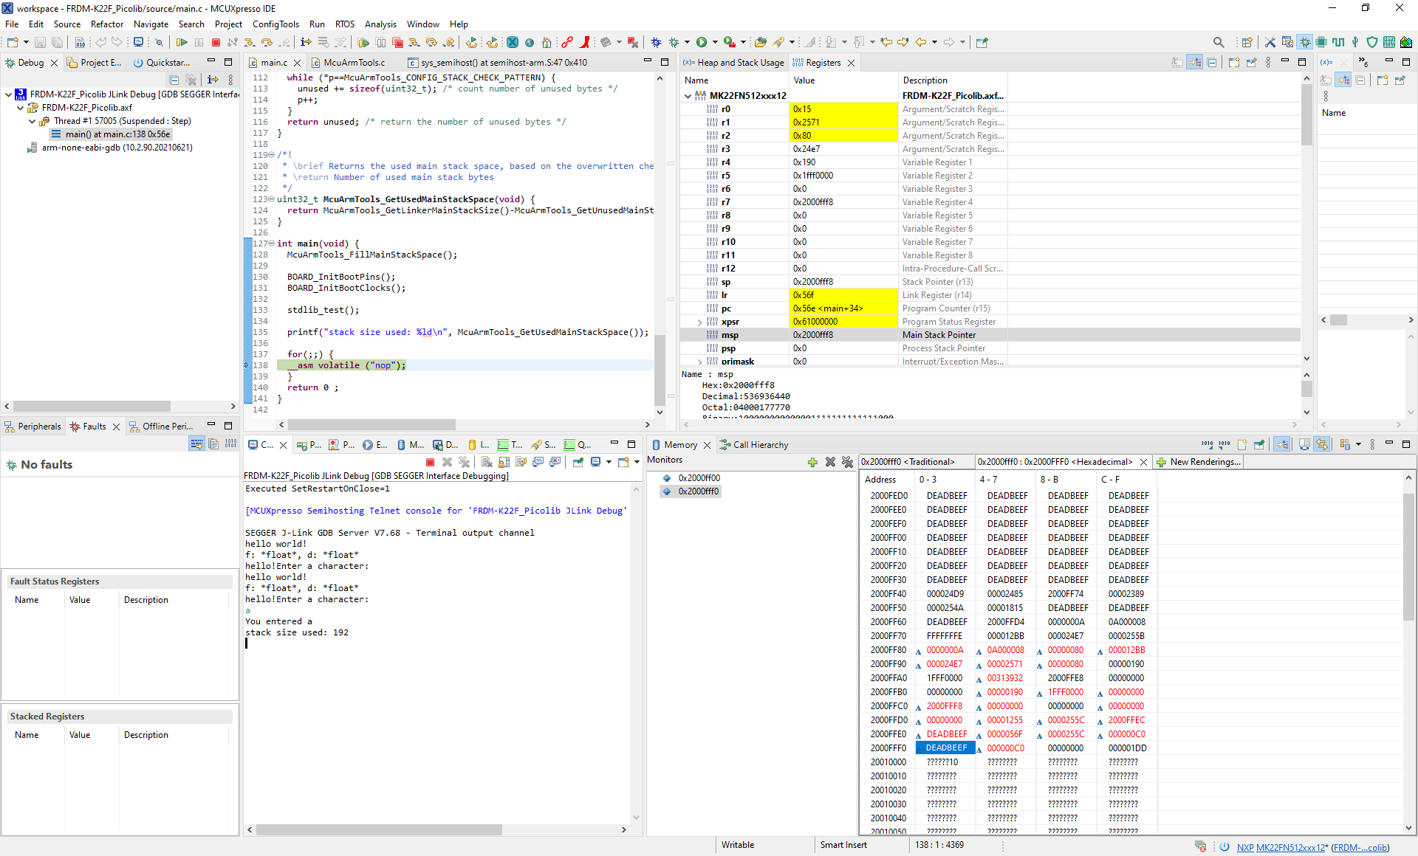Open the ConfigTools menu
Screen dimensions: 1418x856
click(275, 24)
